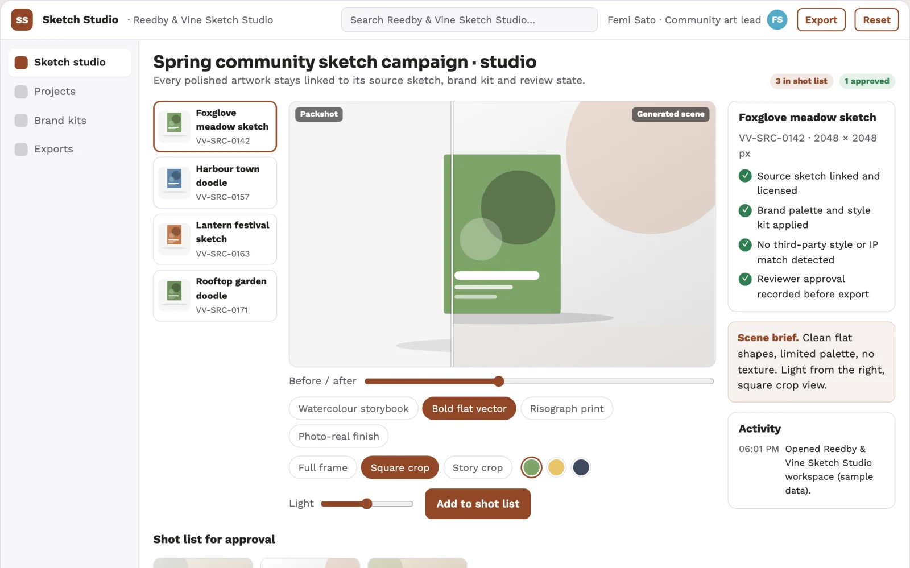The height and width of the screenshot is (568, 910).
Task: Pick the yellow colour swatch
Action: tap(556, 467)
